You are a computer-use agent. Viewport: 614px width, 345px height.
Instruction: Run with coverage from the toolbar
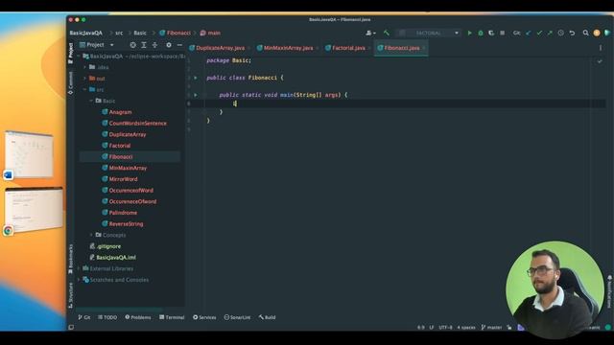coord(491,34)
